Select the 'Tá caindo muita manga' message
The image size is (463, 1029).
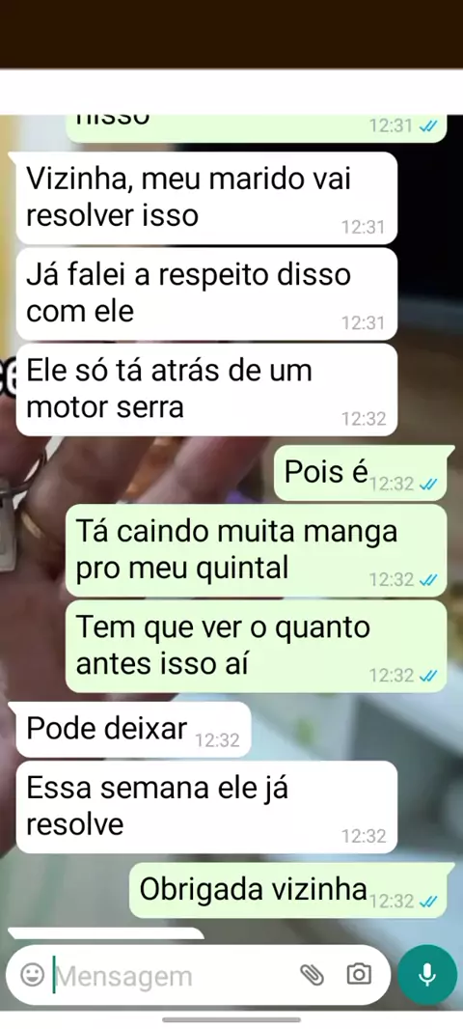(257, 550)
